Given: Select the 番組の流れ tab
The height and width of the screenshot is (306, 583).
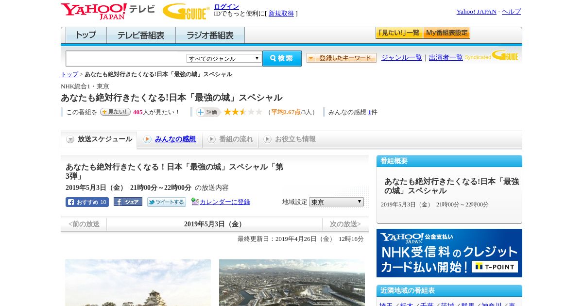Looking at the screenshot, I should coord(230,139).
